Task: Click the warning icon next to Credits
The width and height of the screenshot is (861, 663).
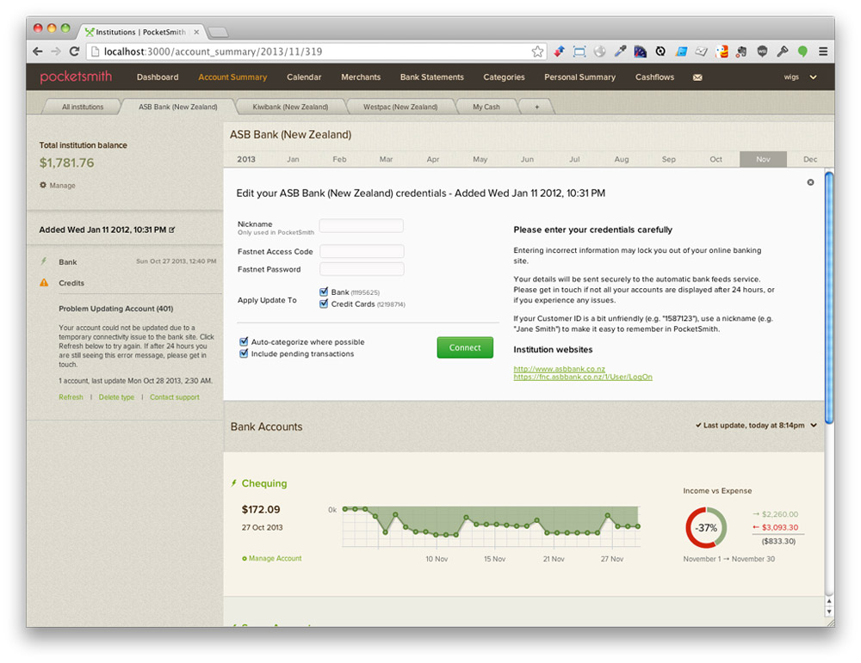Action: 44,283
